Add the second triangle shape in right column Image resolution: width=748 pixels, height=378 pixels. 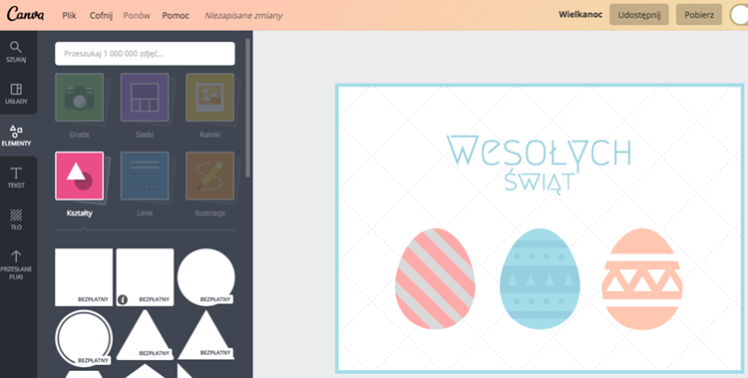click(206, 335)
